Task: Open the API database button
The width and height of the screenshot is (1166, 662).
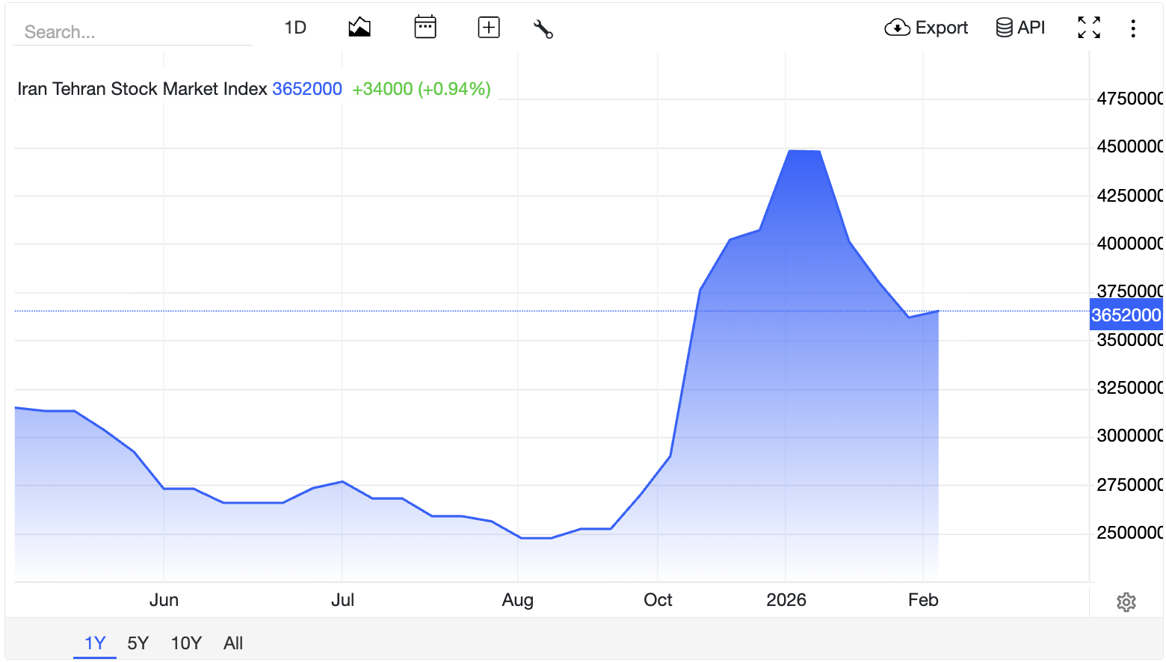Action: [1020, 28]
